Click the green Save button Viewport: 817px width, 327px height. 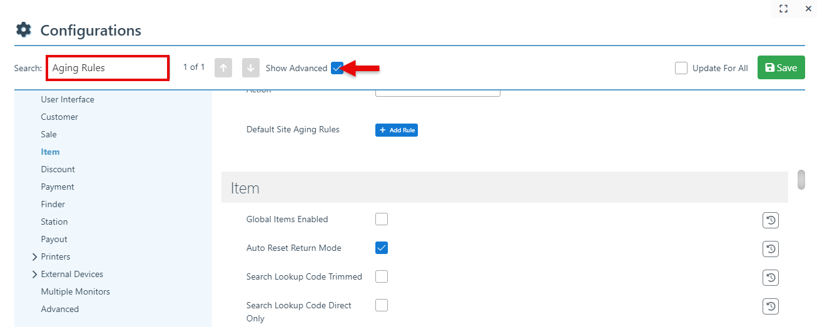click(781, 68)
